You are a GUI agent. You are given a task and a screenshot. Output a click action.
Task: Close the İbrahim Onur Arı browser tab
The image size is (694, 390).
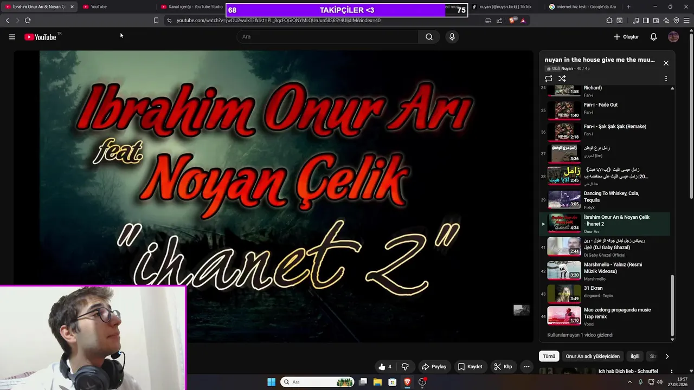click(72, 6)
